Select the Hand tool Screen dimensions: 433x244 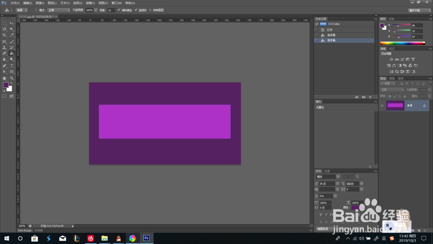[x=4, y=78]
